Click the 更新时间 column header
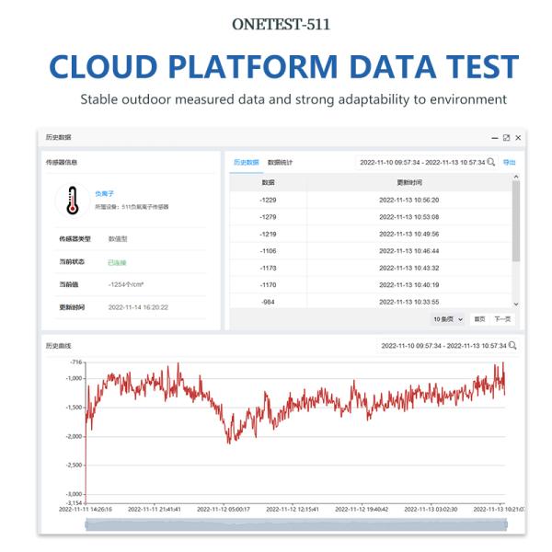 (x=409, y=182)
